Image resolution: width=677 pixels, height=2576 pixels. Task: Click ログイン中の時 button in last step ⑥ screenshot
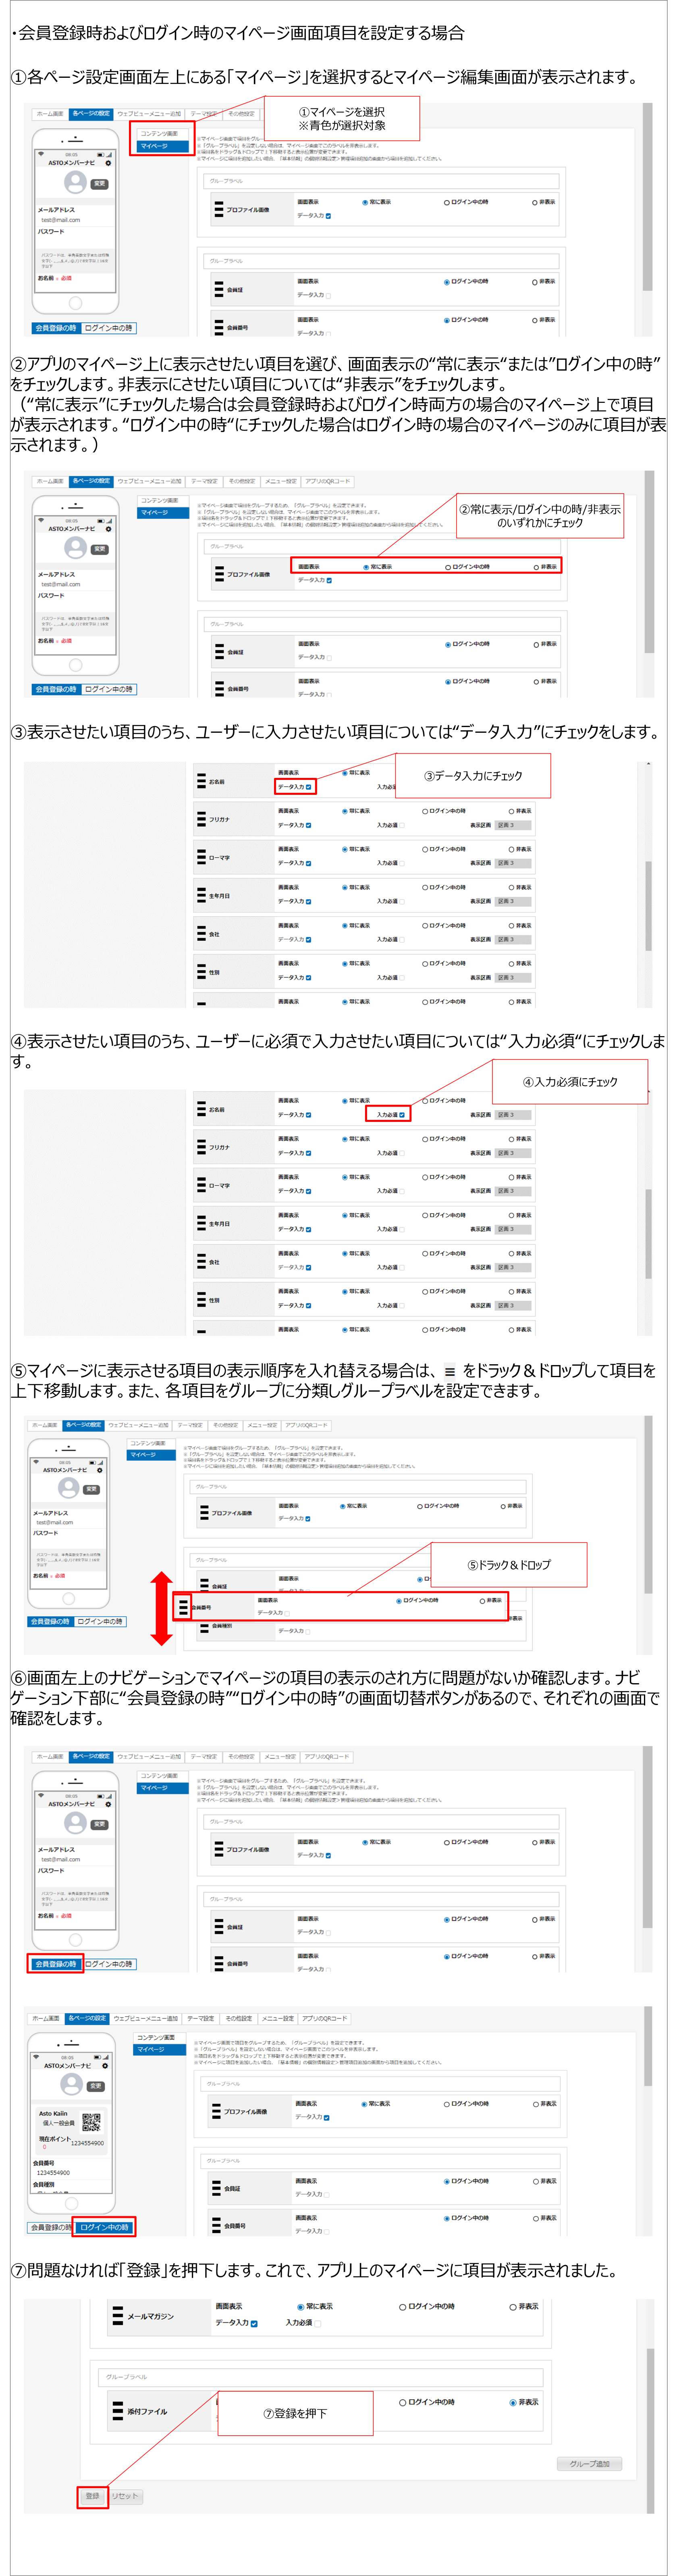click(104, 2227)
